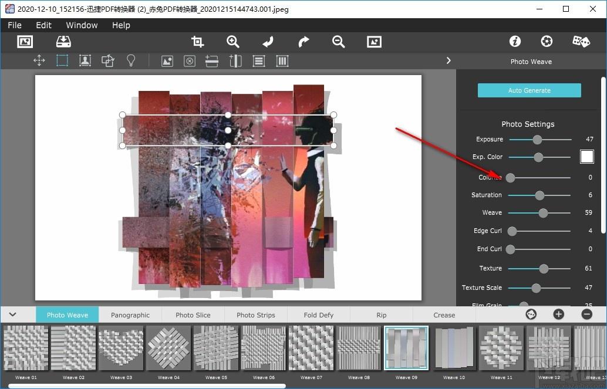The image size is (607, 389).
Task: Add a preset with the plus icon
Action: tap(558, 314)
